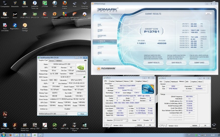Click the HELP button in 3DMark Vantage

208,14
